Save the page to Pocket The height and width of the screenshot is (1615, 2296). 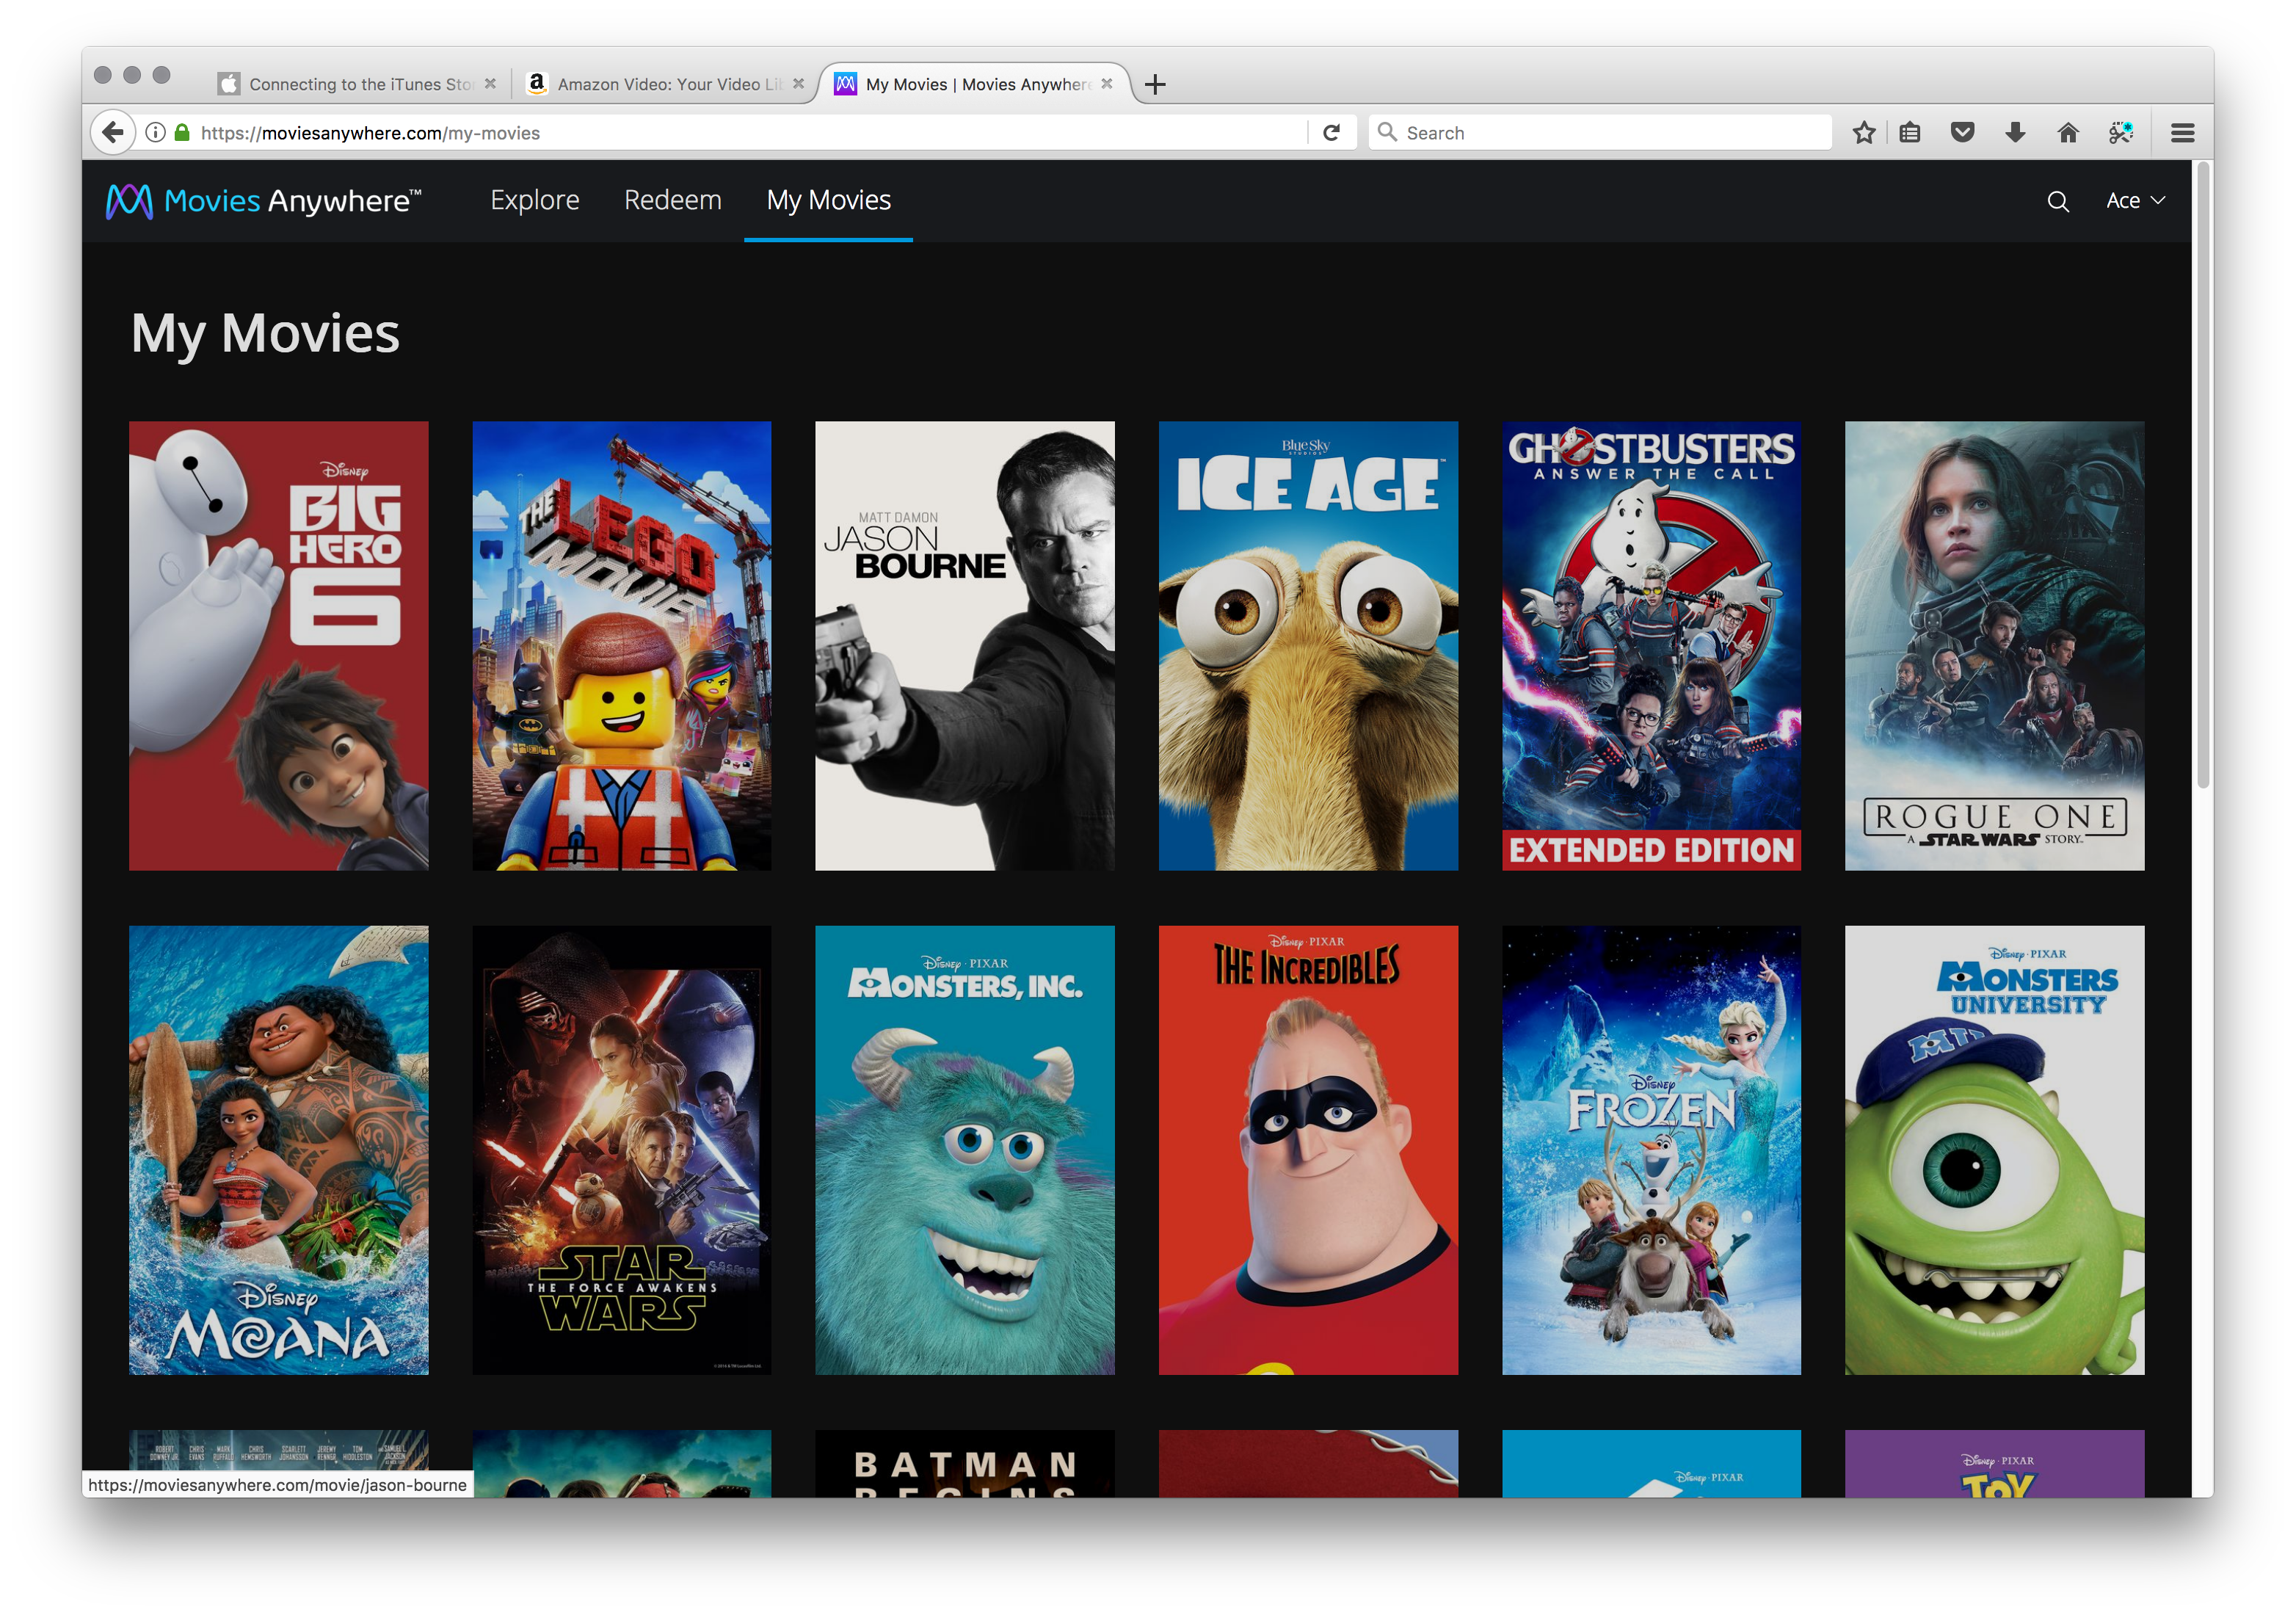coord(1962,133)
